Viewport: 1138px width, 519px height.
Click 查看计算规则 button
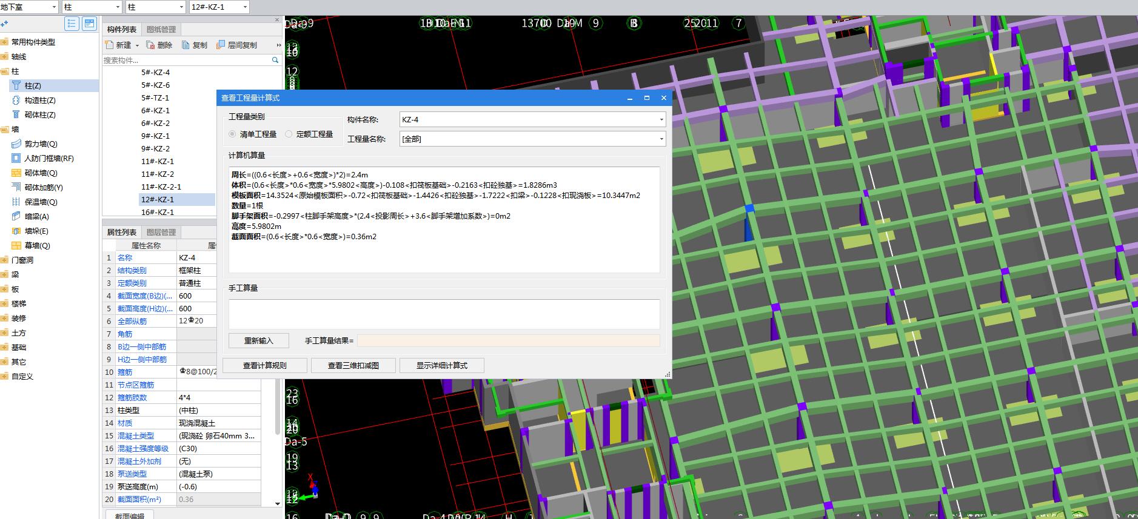(265, 366)
